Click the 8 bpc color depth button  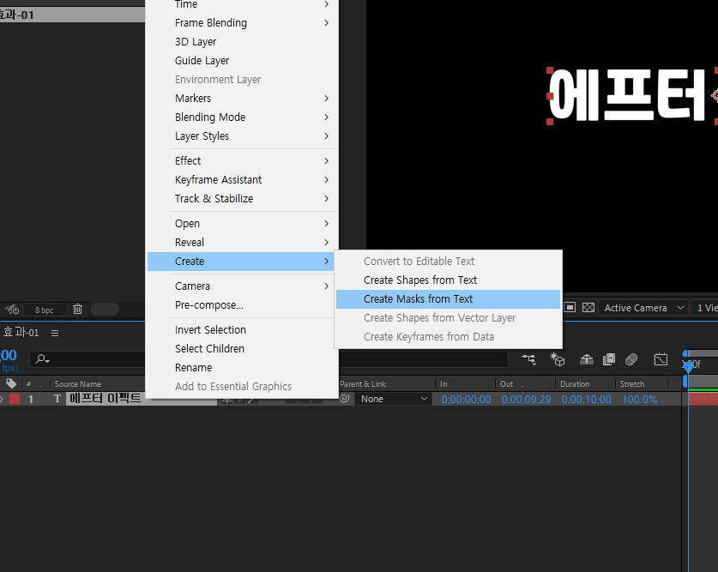click(45, 310)
